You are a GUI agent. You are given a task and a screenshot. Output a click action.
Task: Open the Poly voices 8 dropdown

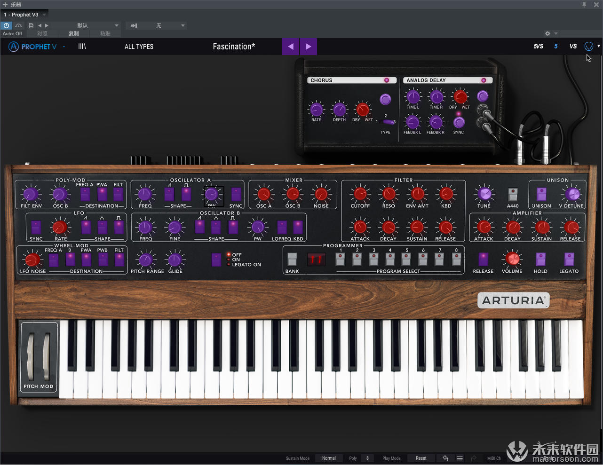[367, 458]
